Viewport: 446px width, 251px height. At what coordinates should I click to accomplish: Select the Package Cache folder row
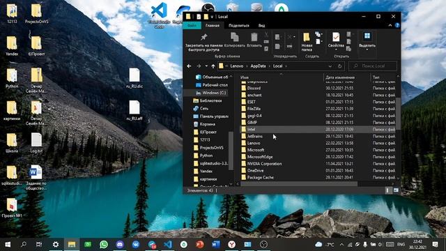click(318, 177)
